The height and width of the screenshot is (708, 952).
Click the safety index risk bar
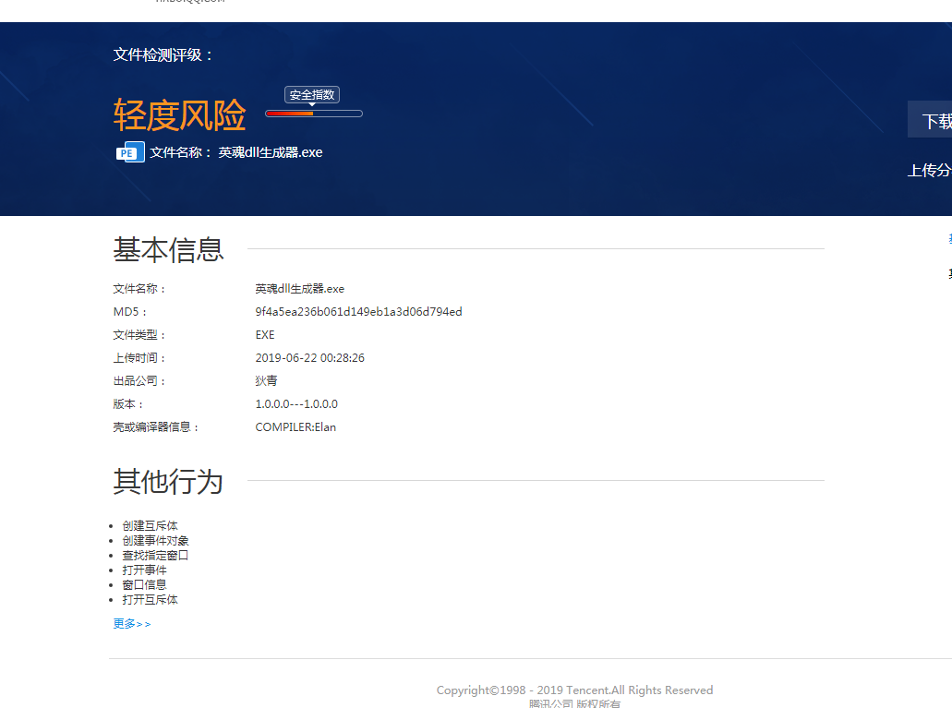click(314, 114)
